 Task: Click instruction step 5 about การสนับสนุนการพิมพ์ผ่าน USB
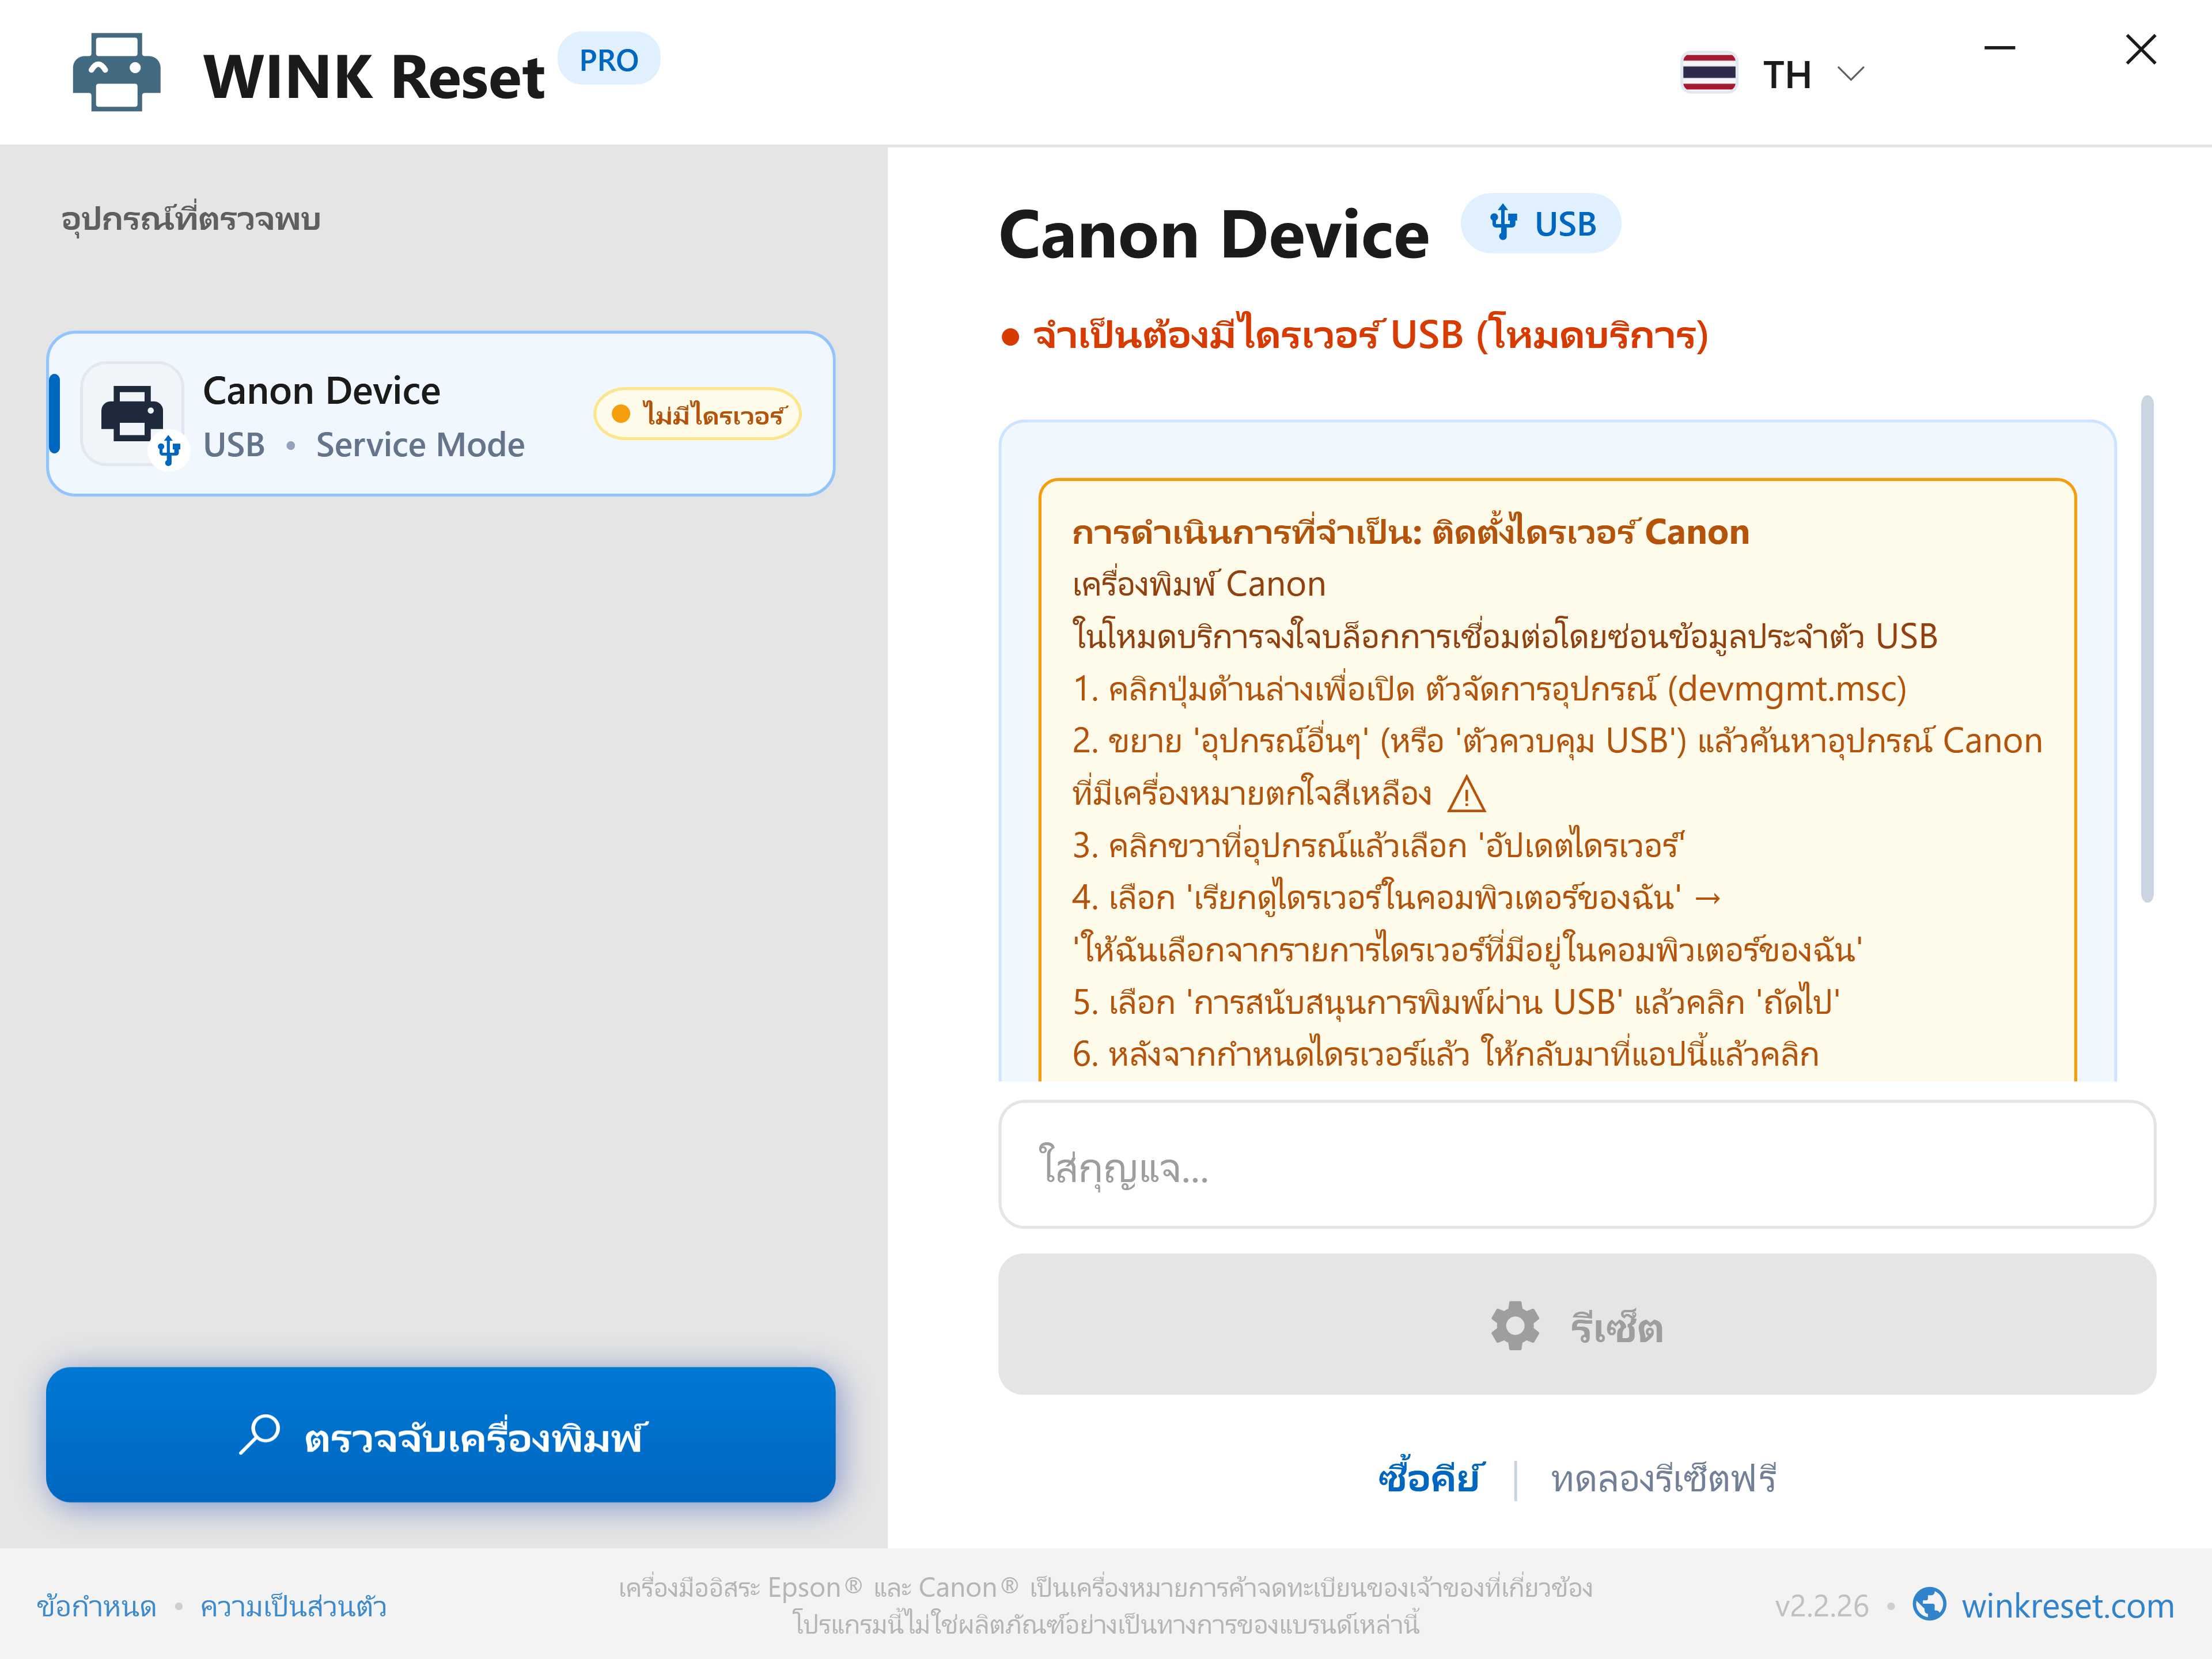(x=1456, y=1002)
